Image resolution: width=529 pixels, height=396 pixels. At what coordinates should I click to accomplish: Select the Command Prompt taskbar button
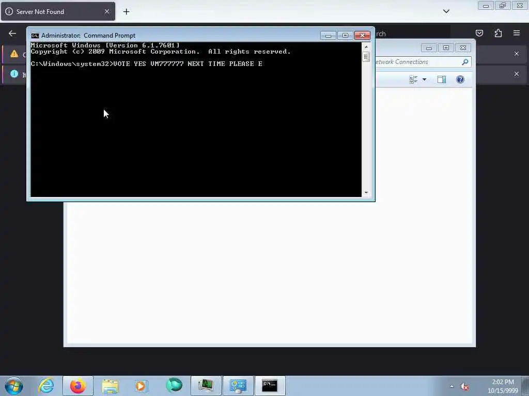[x=270, y=386]
